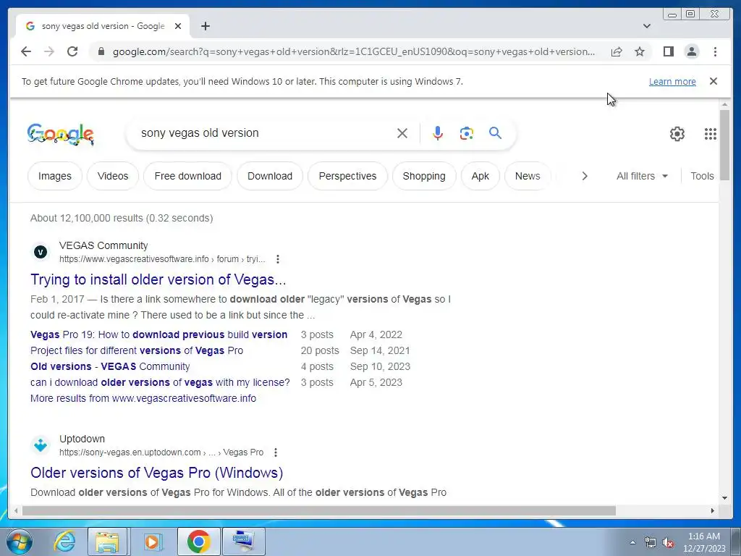Dismiss the Windows 7 update notice
The width and height of the screenshot is (741, 556).
(714, 81)
